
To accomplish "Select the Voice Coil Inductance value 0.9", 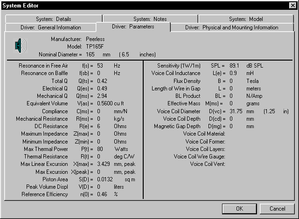I will [x=233, y=73].
